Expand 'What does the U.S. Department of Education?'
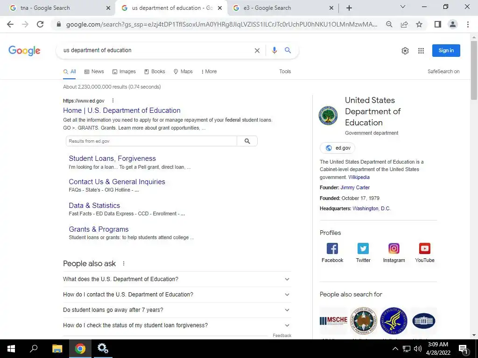This screenshot has width=478, height=358. click(x=177, y=279)
